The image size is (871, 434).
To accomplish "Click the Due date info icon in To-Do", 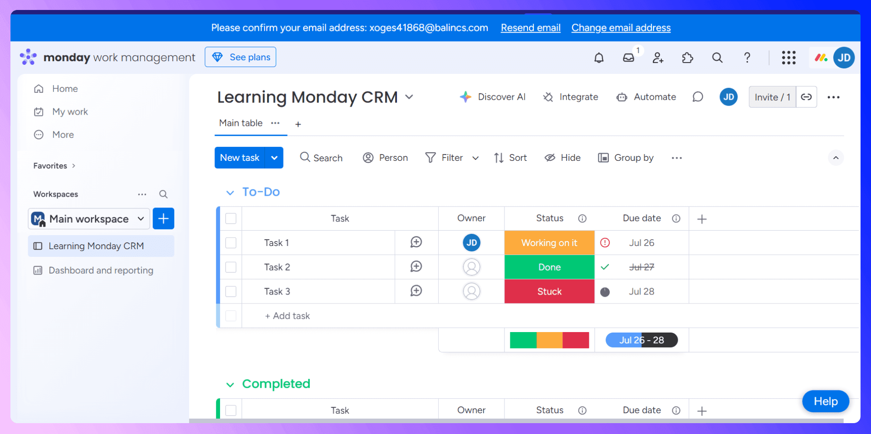I will 676,219.
